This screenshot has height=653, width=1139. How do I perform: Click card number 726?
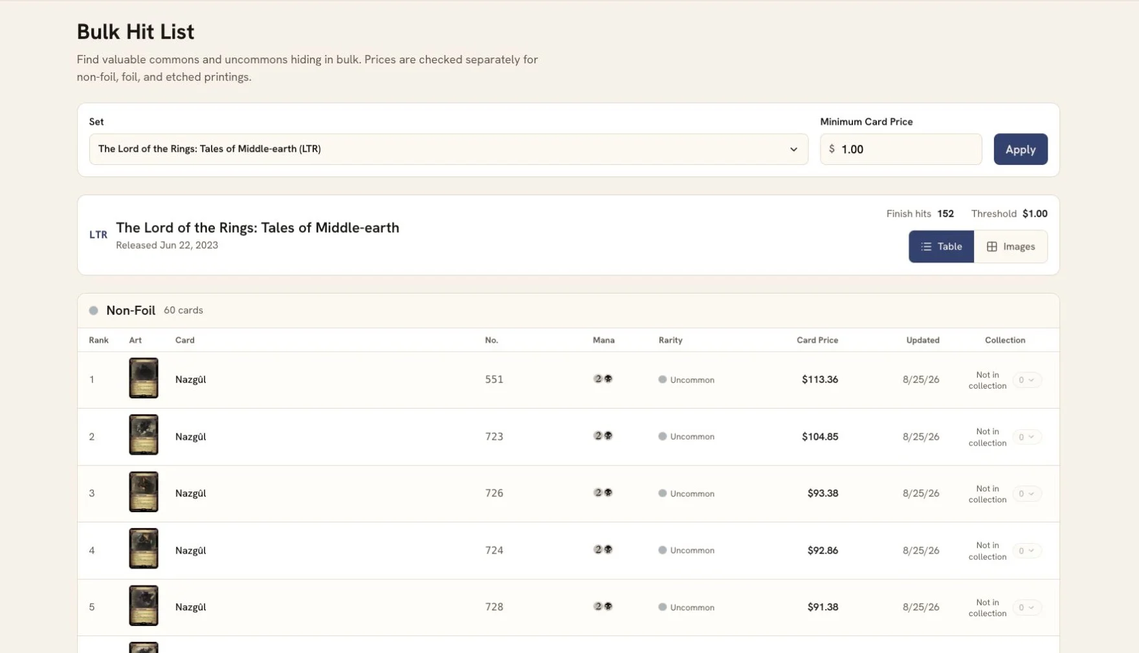click(x=494, y=493)
